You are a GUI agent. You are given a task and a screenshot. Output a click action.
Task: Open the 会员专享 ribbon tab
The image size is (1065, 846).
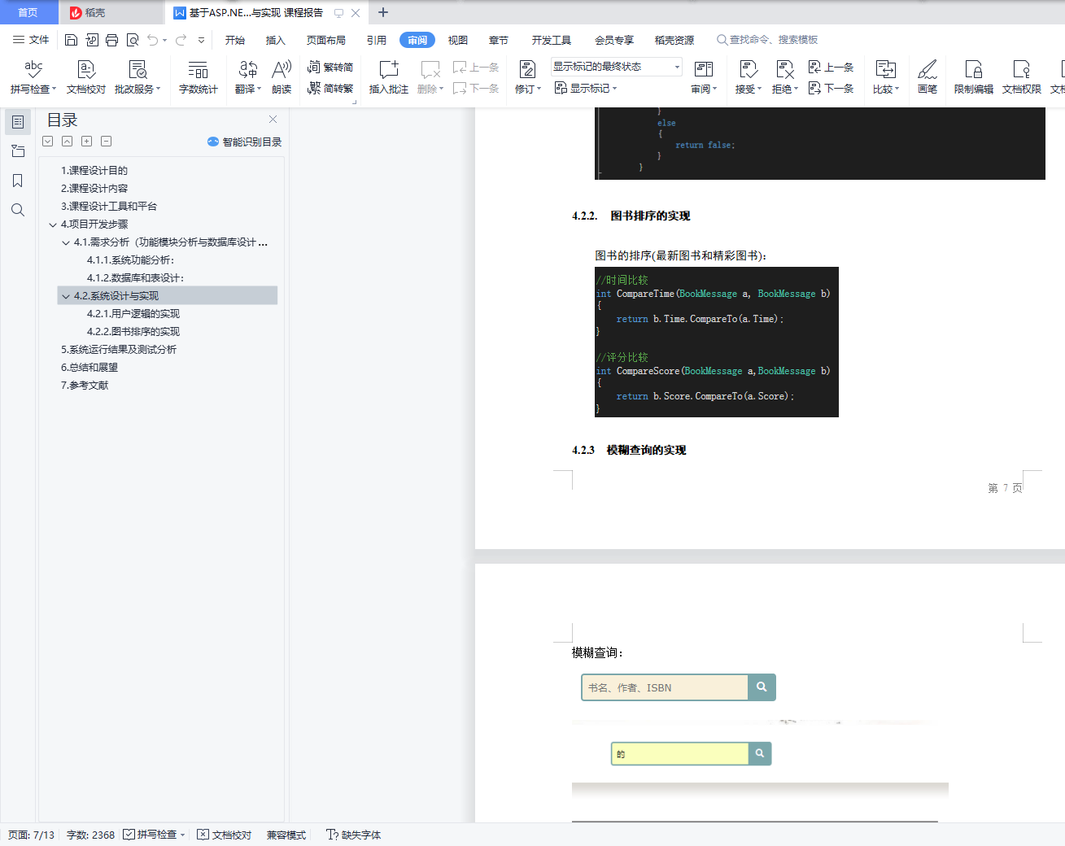[614, 40]
